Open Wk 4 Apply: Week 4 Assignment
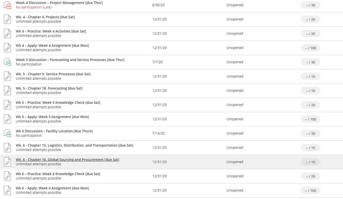343x199 pixels. (52, 45)
